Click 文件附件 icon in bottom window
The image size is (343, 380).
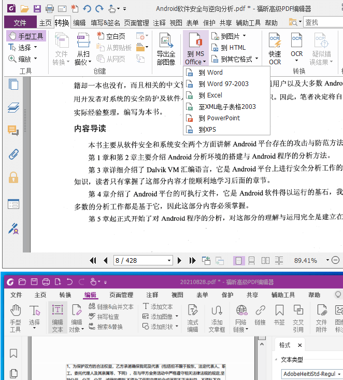[322, 318]
